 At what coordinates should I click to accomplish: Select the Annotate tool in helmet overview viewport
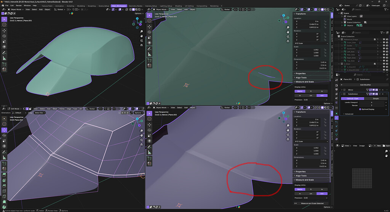(x=4, y=53)
